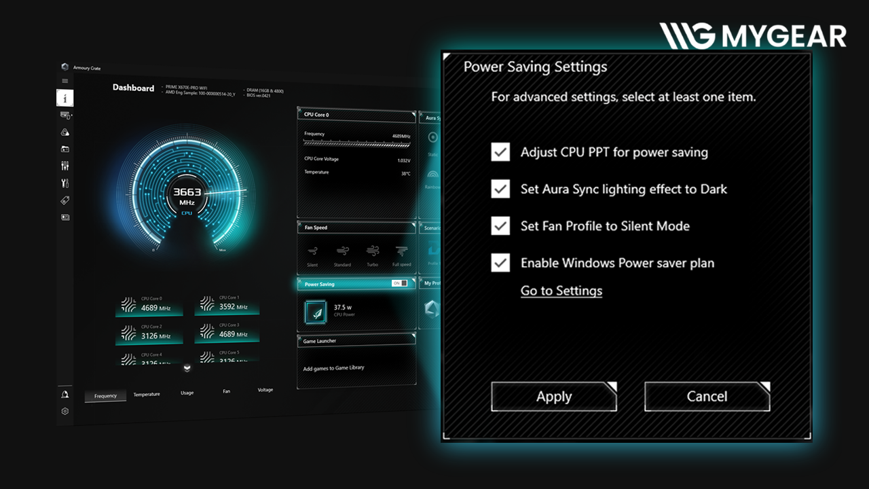Viewport: 869px width, 489px height.
Task: Switch to the Temperature tab
Action: coord(147,394)
